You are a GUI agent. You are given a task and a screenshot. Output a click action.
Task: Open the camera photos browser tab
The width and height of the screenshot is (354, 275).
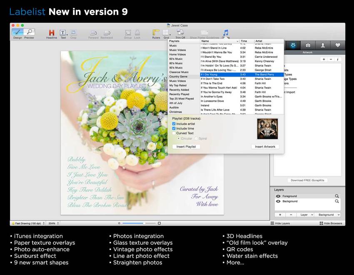(308, 45)
